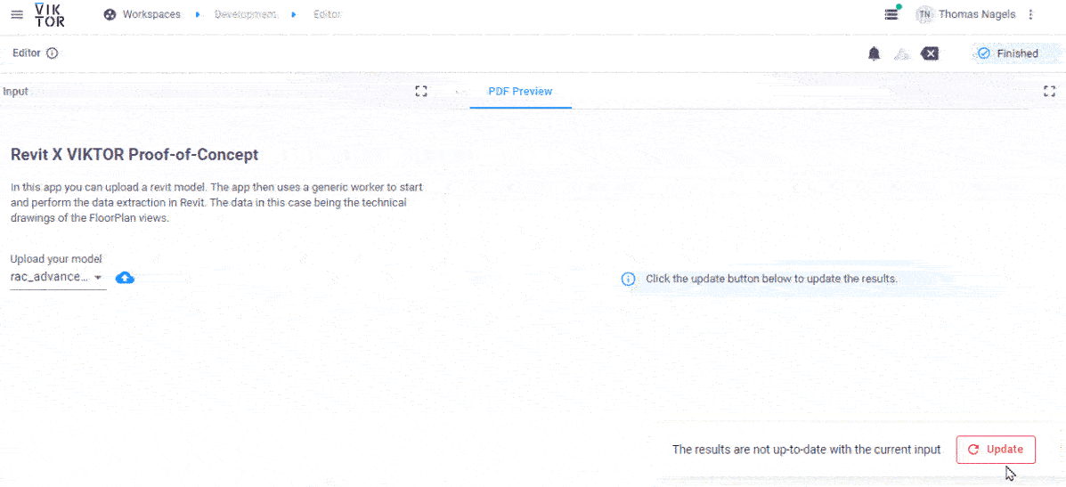The width and height of the screenshot is (1066, 487).
Task: Click the 'Upload your model' label
Action: click(x=56, y=259)
